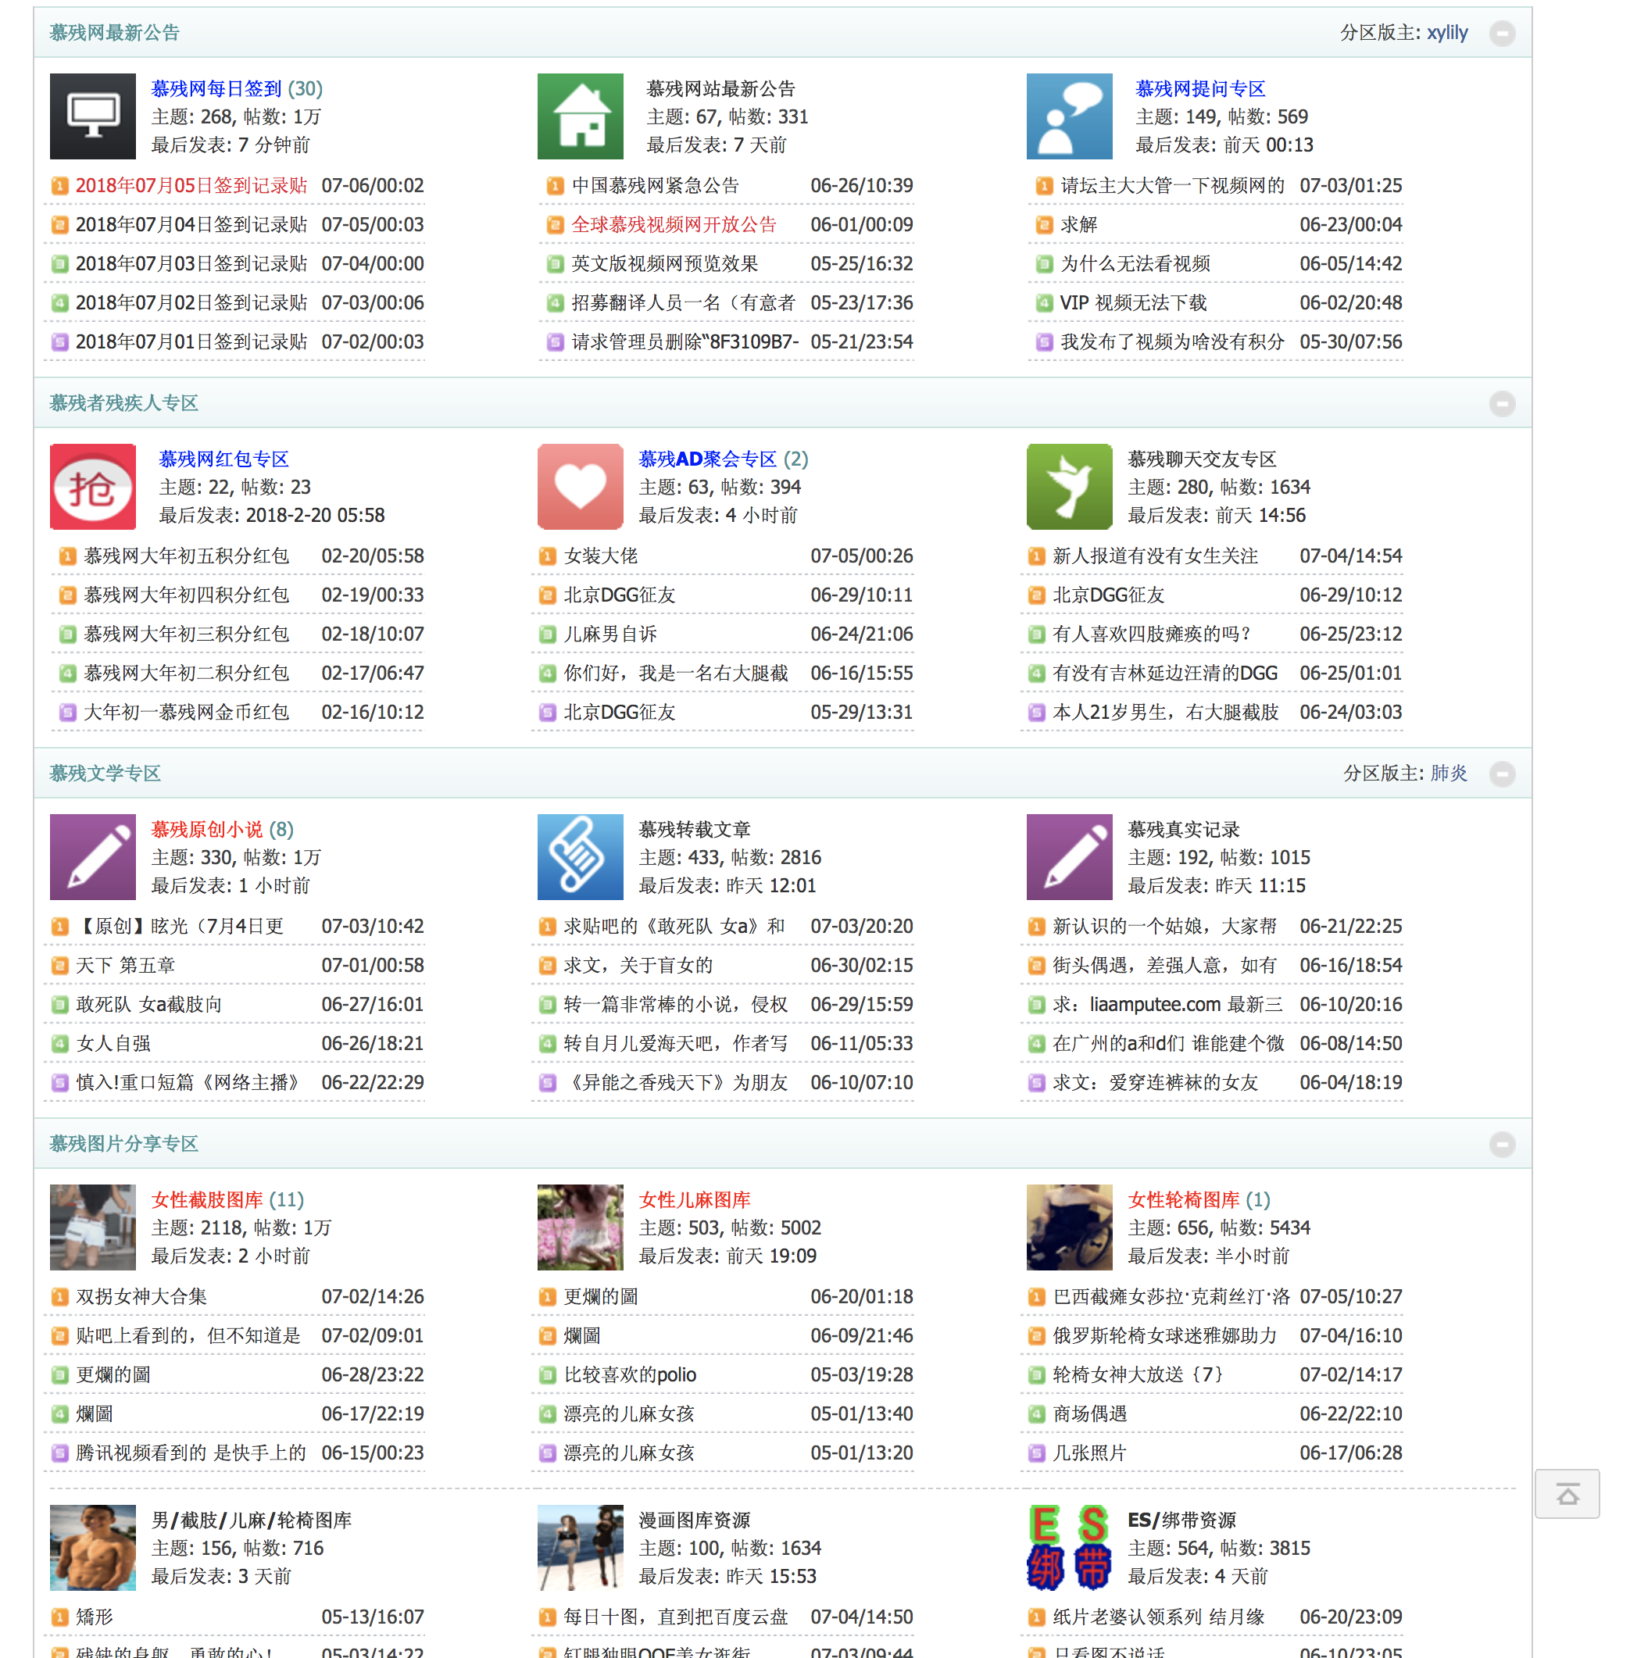Open the 慕残网提问专区 forum link
1630x1658 pixels.
tap(1200, 89)
